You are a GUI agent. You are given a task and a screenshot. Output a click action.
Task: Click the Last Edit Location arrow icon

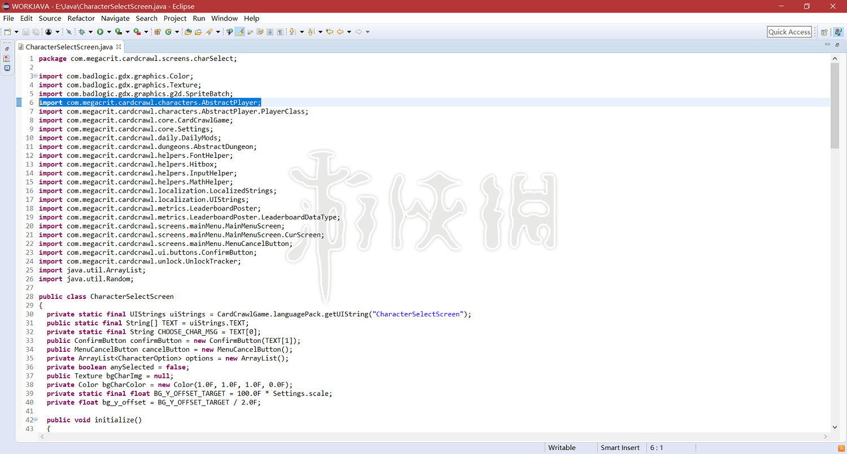coord(330,32)
